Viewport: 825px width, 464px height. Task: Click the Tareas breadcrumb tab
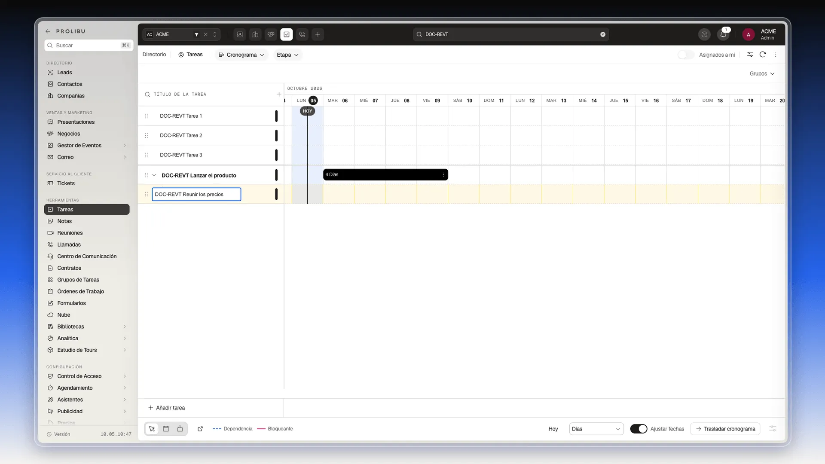pyautogui.click(x=190, y=55)
